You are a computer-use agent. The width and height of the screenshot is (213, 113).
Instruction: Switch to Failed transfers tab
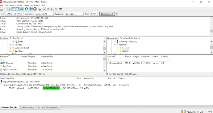[27, 107]
